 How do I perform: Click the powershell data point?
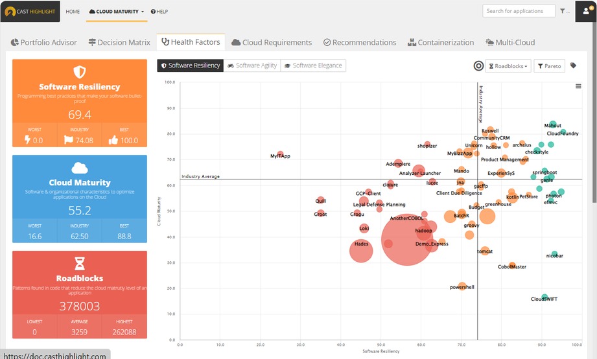click(462, 286)
